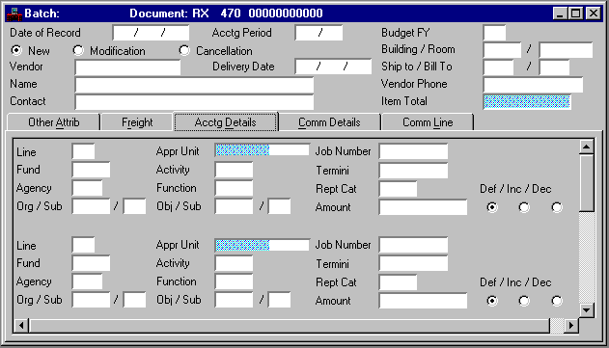Focus the first Termini field

point(413,171)
